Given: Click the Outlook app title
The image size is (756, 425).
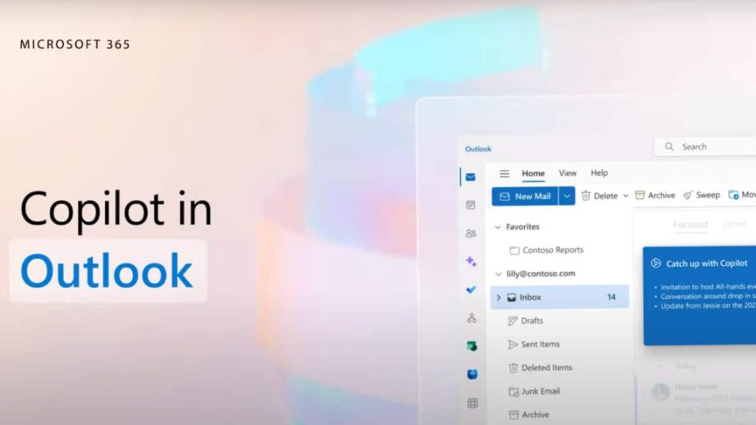Looking at the screenshot, I should coord(479,150).
